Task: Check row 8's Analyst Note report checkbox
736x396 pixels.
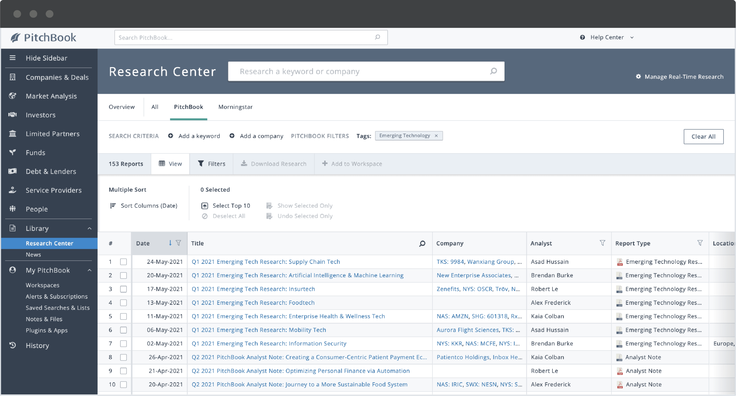Action: 123,357
